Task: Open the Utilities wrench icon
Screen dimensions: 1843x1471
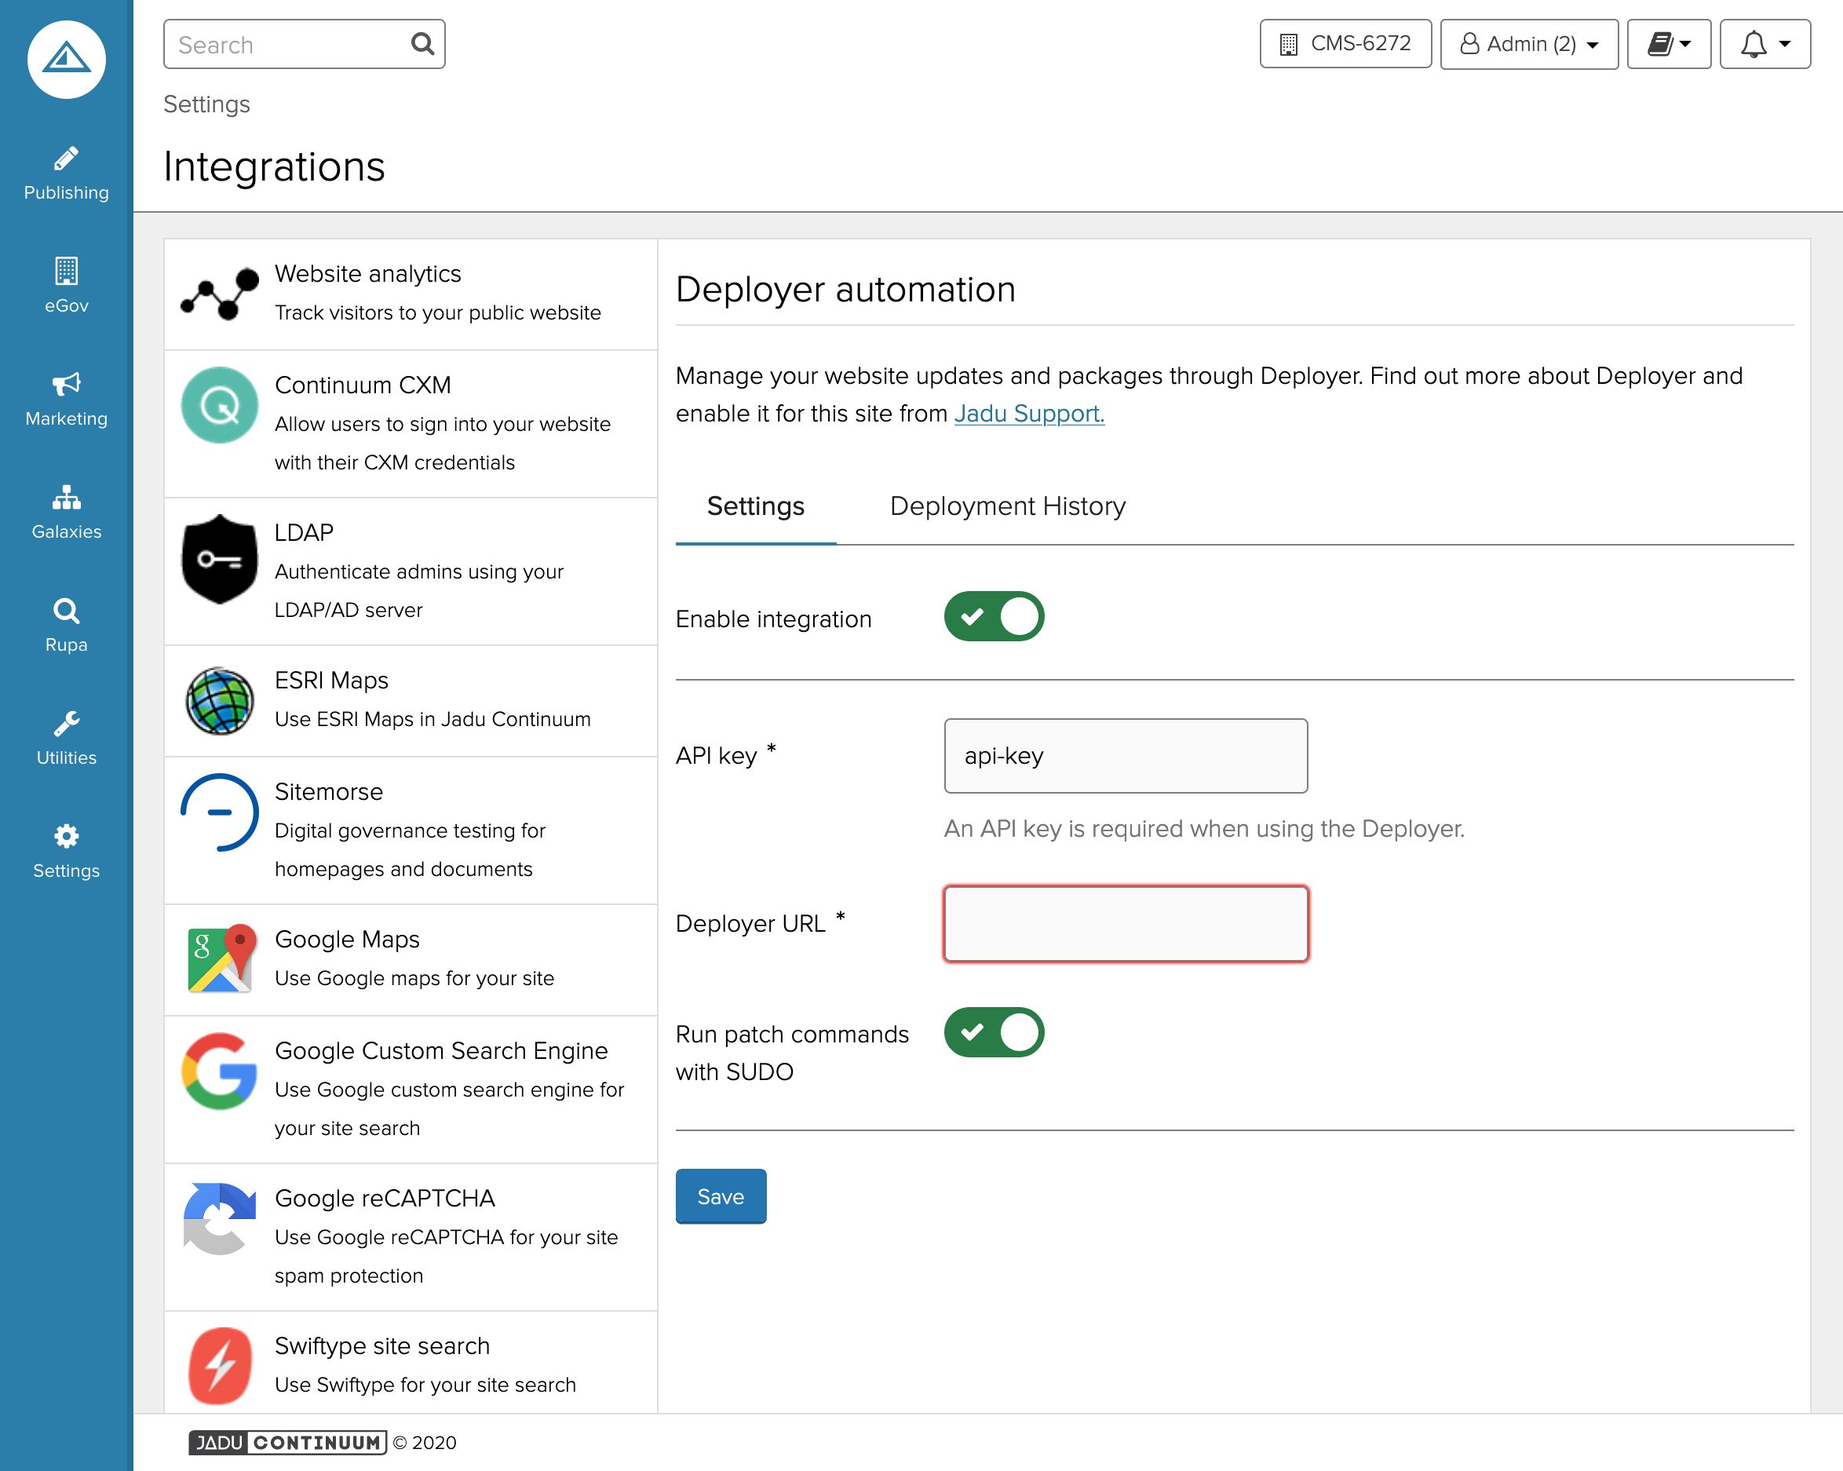Action: [x=66, y=724]
